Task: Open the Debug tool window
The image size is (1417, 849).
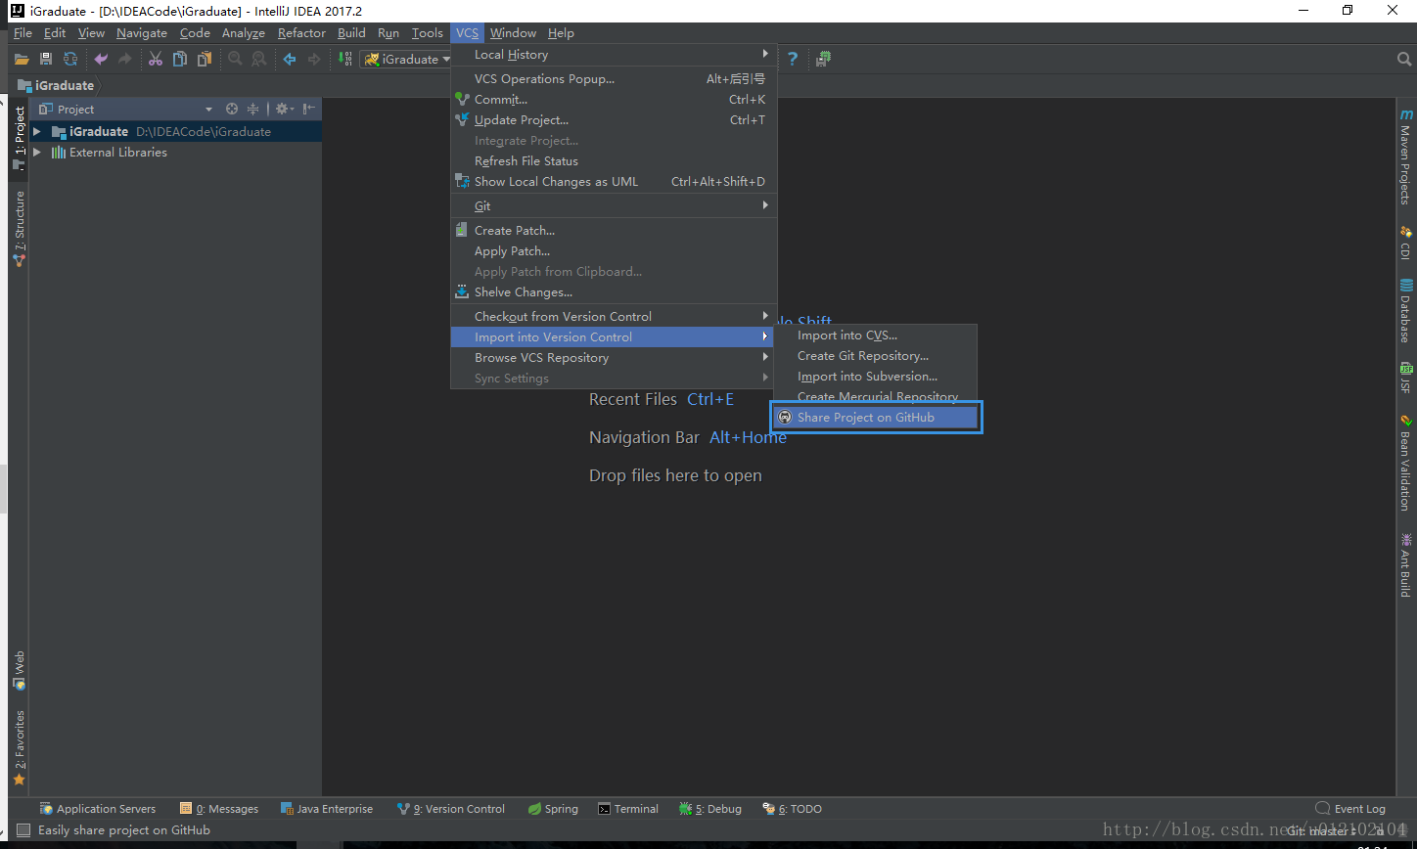Action: click(x=710, y=809)
